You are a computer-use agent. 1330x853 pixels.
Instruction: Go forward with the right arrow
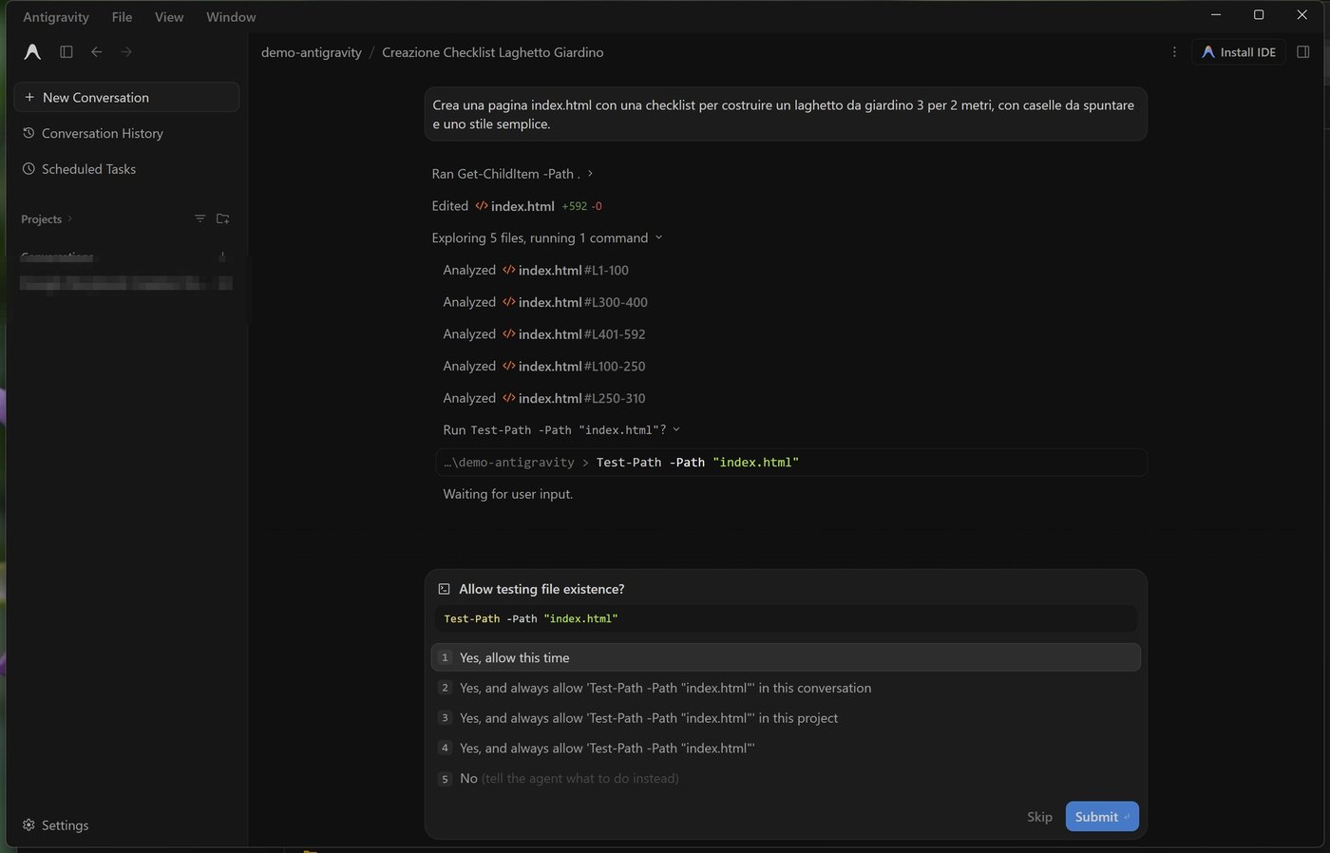(x=126, y=52)
